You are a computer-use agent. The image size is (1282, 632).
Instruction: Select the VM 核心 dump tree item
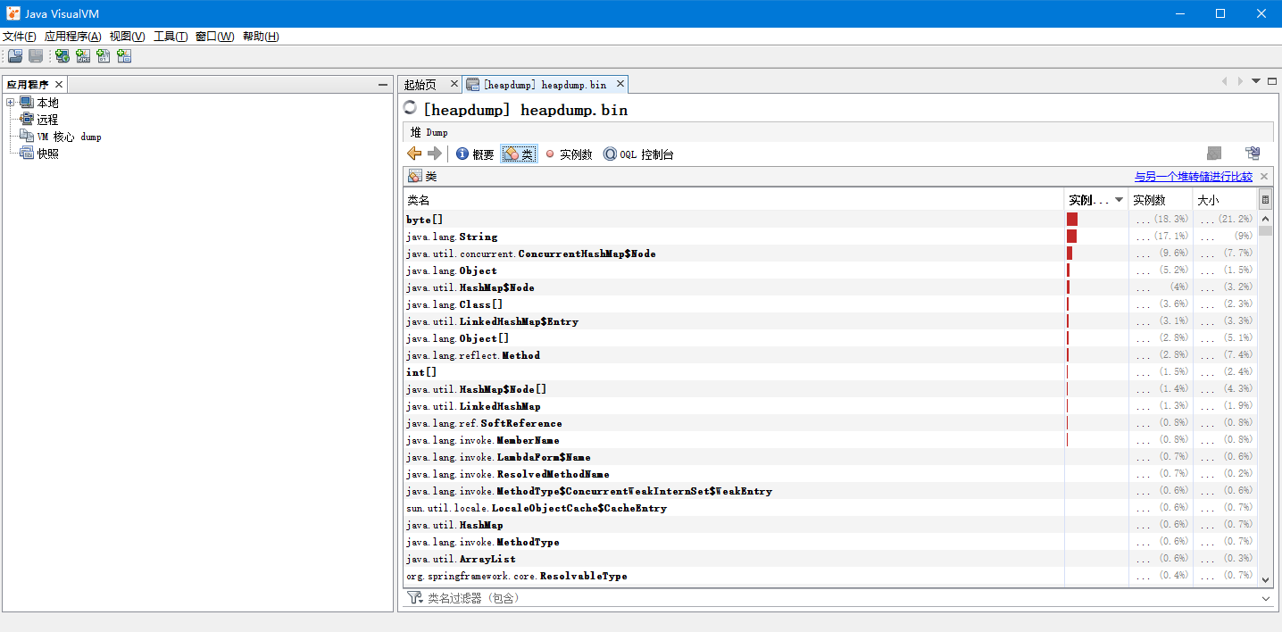click(70, 137)
